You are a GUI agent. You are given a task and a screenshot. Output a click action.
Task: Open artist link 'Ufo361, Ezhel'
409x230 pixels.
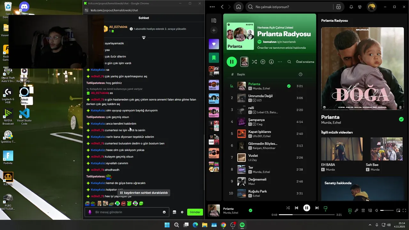pos(261,136)
